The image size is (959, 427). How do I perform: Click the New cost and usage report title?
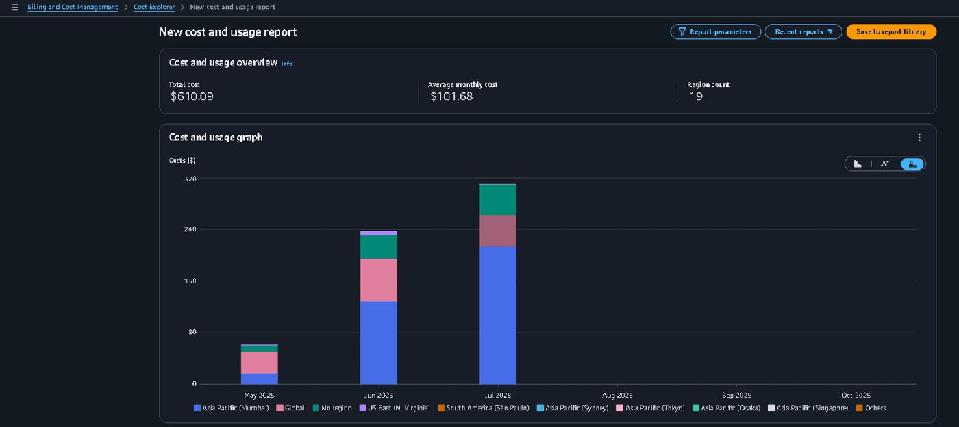228,32
